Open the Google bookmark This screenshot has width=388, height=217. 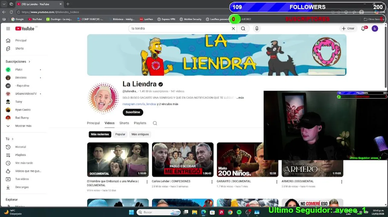click(x=17, y=19)
